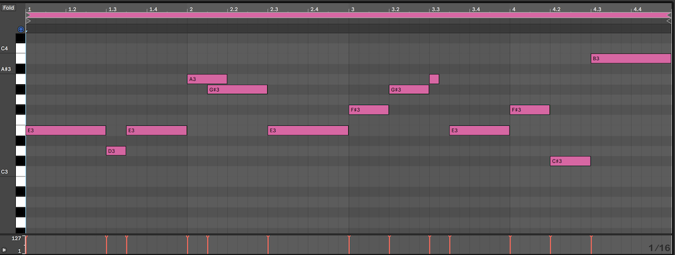Select the C#3 note
The width and height of the screenshot is (675, 255).
coord(570,161)
